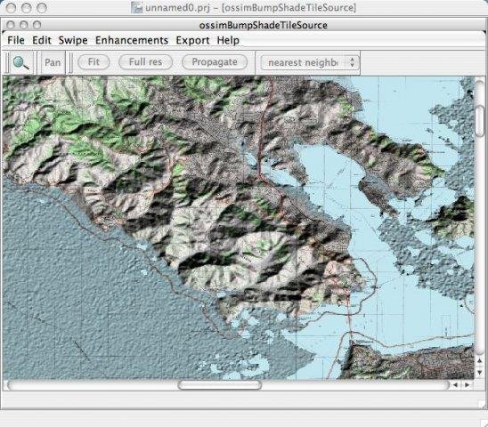Viewport: 488px width, 427px height.
Task: Click the Fit button
Action: (x=94, y=62)
